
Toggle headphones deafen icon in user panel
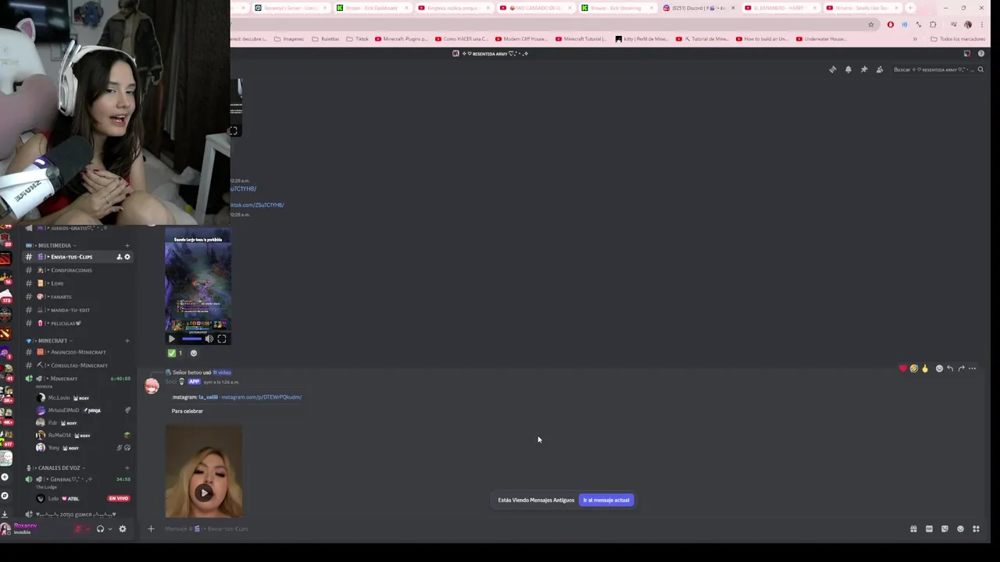click(x=100, y=529)
